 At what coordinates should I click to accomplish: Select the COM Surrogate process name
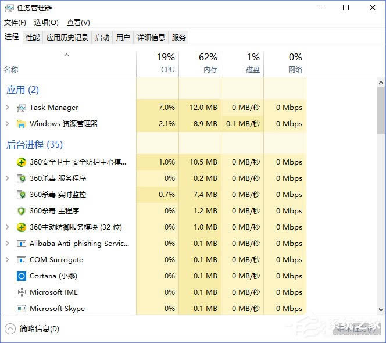tap(56, 260)
